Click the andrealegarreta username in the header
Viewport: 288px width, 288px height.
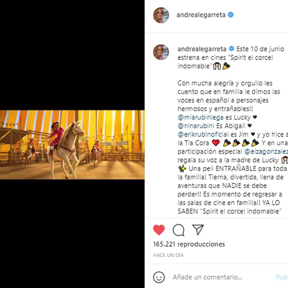pos(201,15)
